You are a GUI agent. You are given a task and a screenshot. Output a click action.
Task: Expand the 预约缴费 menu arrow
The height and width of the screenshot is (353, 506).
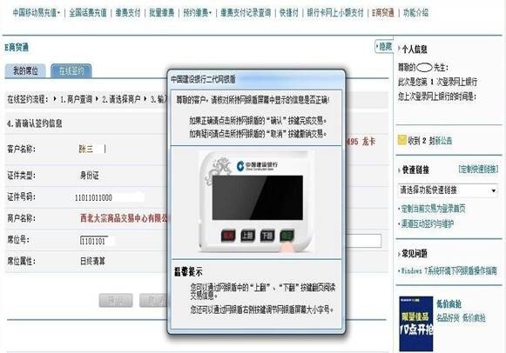(210, 13)
